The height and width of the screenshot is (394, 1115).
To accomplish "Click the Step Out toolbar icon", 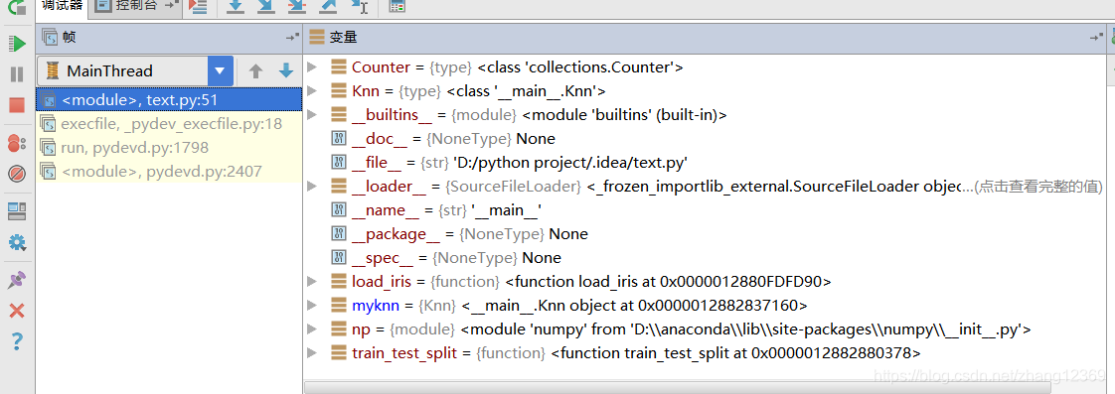I will click(x=328, y=7).
